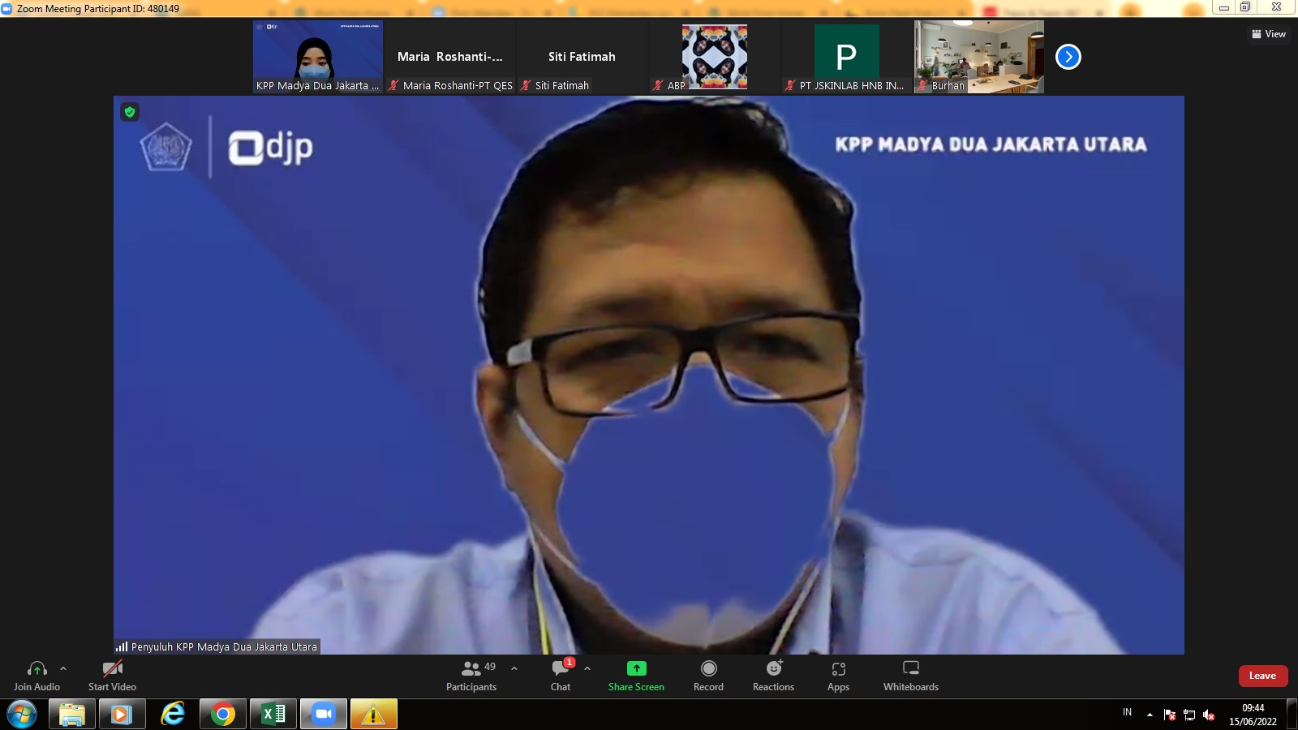Viewport: 1298px width, 730px height.
Task: Open the View layout menu
Action: click(x=1269, y=34)
